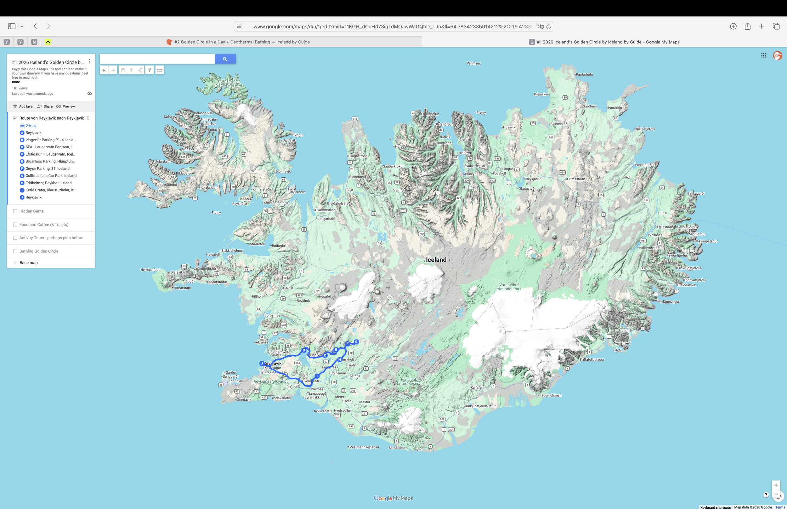Viewport: 787px width, 509px height.
Task: Open Keyboard shortcuts
Action: pyautogui.click(x=715, y=507)
